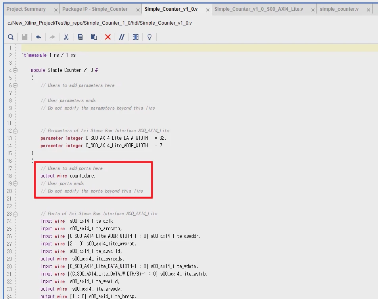Click the C_S00_AXI4_Lite_ADDR_WIDTH parameter line

coord(101,145)
